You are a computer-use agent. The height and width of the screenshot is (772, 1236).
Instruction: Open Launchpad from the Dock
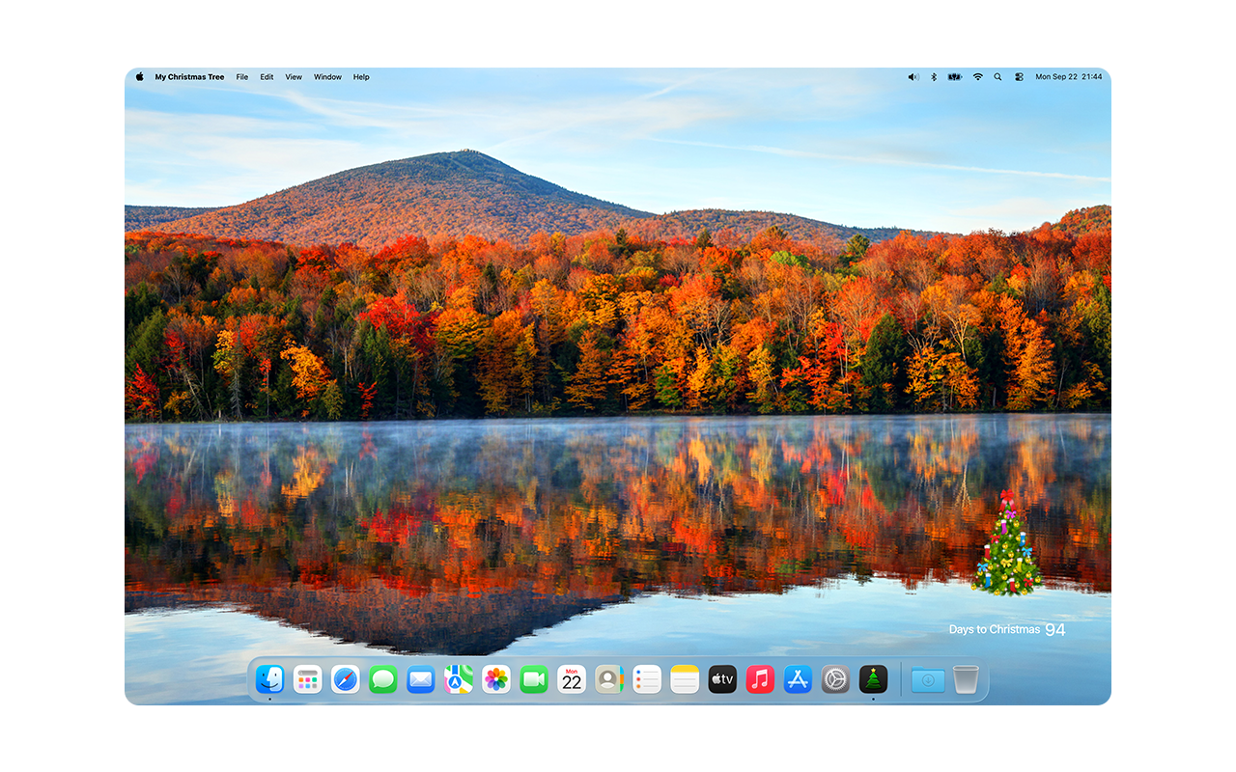point(307,679)
